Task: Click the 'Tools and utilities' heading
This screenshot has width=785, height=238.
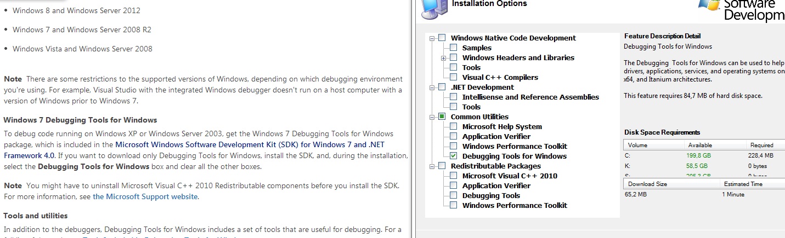Action: [x=36, y=216]
